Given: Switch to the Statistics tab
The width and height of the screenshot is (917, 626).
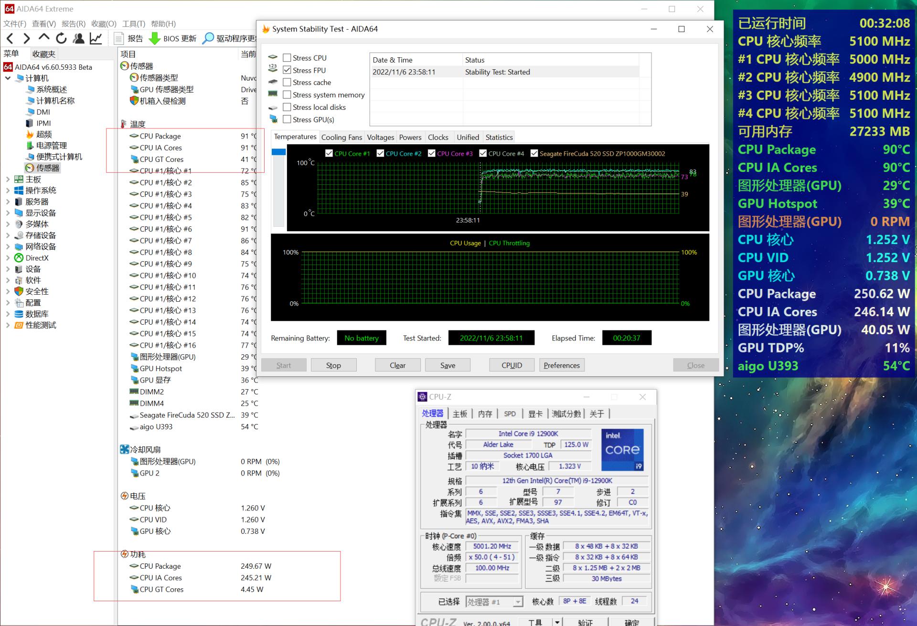Looking at the screenshot, I should click(499, 137).
